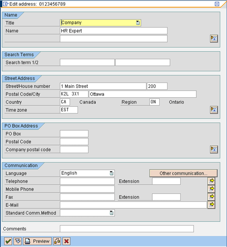Click the red X cancel button

coord(66,241)
